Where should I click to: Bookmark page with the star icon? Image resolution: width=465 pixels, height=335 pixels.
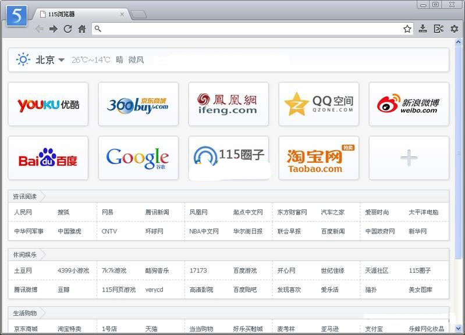407,28
